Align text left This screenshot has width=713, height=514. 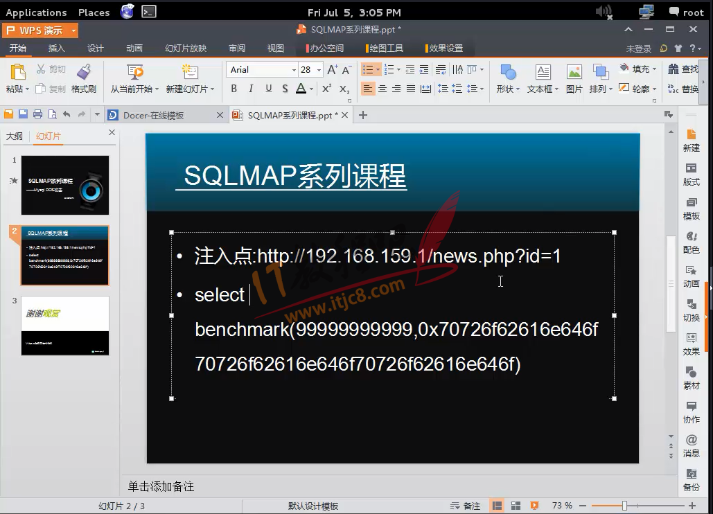pyautogui.click(x=367, y=89)
